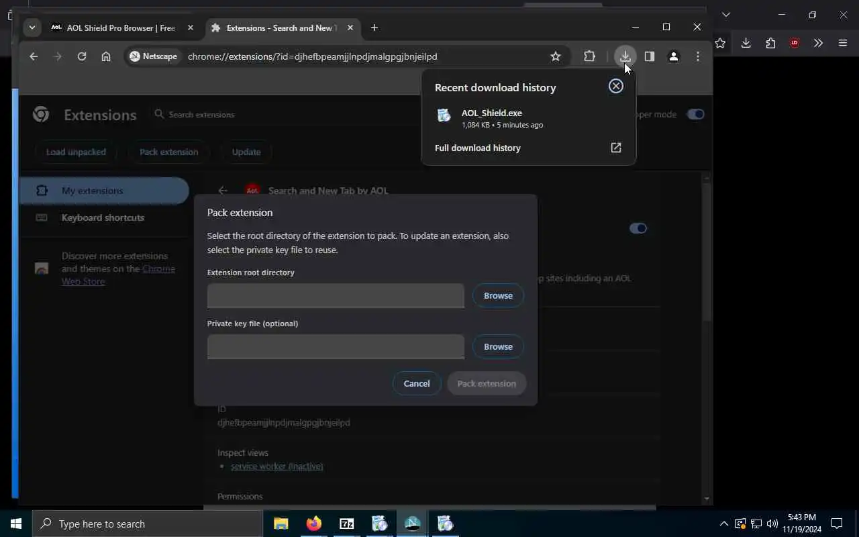Click the volume icon in system tray
The width and height of the screenshot is (859, 537).
point(772,524)
